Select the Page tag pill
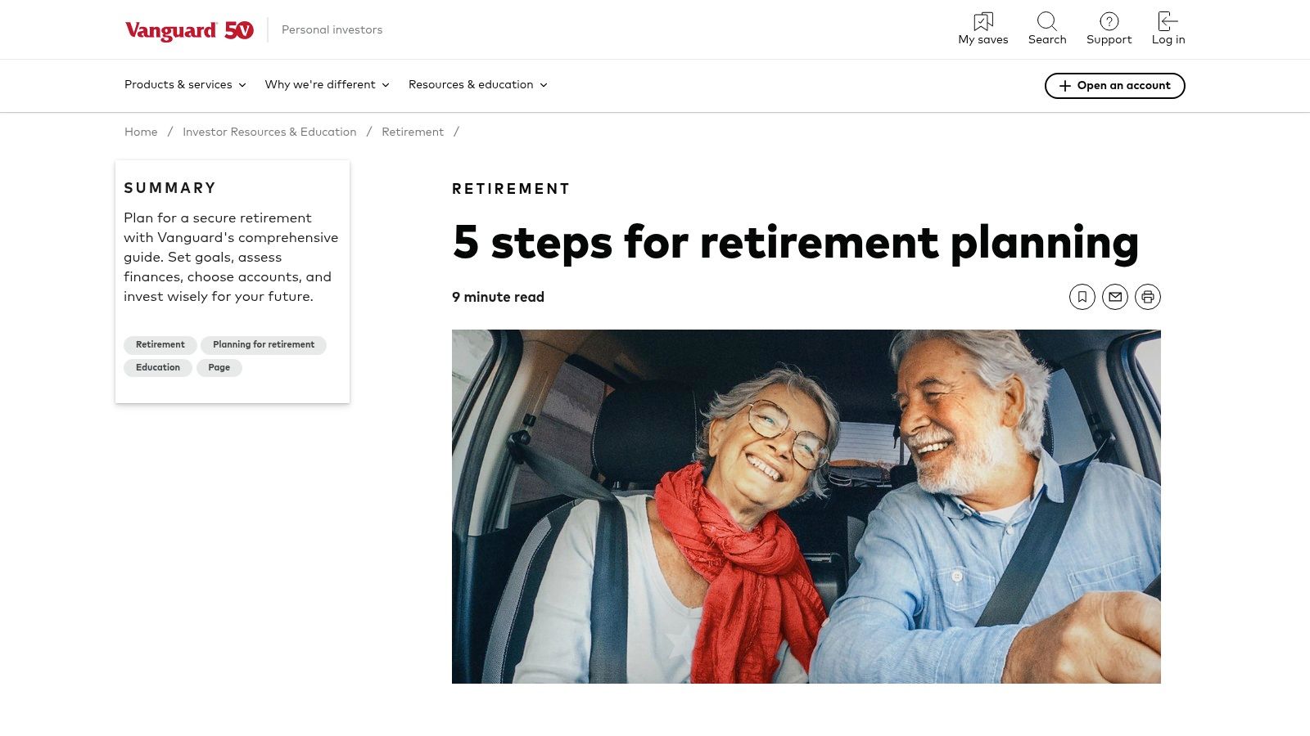The width and height of the screenshot is (1310, 736). pyautogui.click(x=219, y=367)
